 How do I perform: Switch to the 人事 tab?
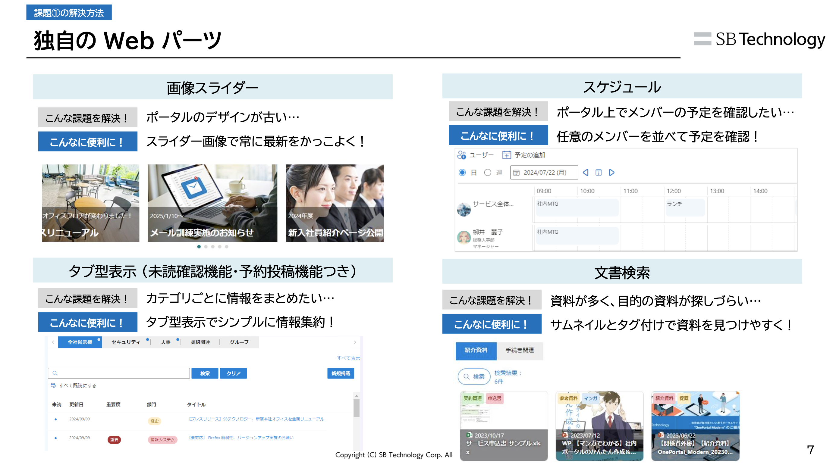coord(166,342)
